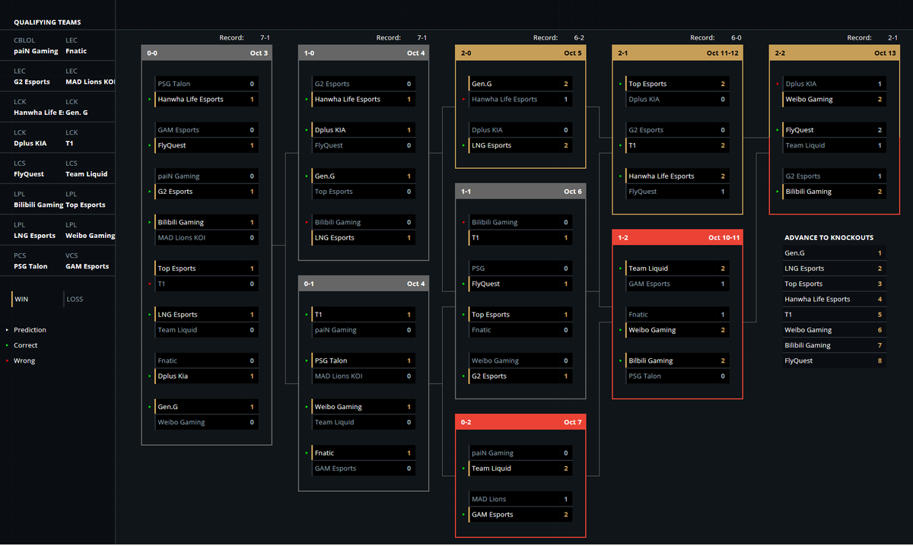Click the 2-0 round header dated Oct 5
The height and width of the screenshot is (546, 913).
point(520,53)
